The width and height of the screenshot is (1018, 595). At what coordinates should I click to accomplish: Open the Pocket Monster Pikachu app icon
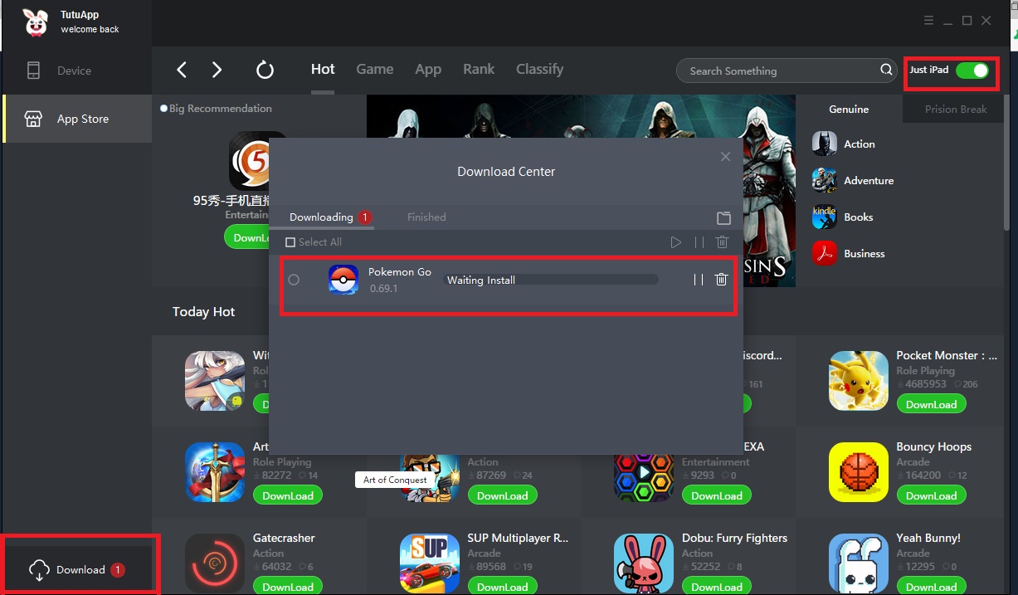(858, 381)
